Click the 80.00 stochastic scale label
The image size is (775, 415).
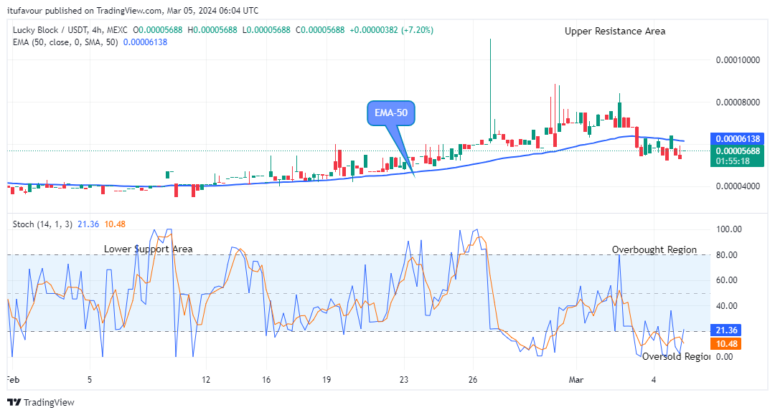[726, 254]
